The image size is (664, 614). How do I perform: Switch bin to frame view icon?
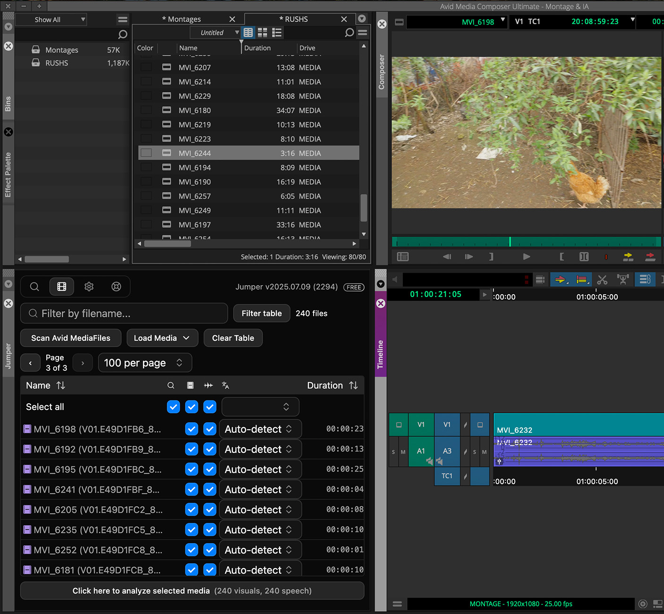pyautogui.click(x=262, y=33)
